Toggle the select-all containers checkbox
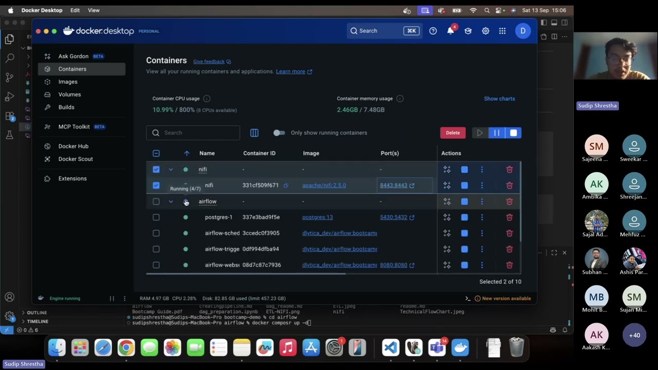The width and height of the screenshot is (658, 370). 156,153
